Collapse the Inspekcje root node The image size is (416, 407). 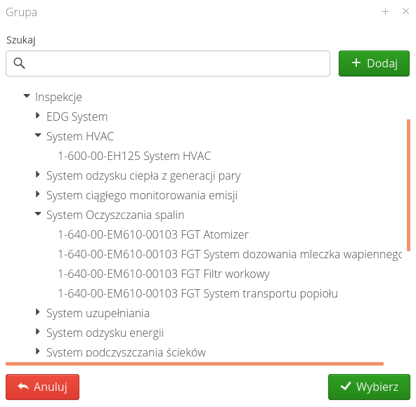pos(27,96)
